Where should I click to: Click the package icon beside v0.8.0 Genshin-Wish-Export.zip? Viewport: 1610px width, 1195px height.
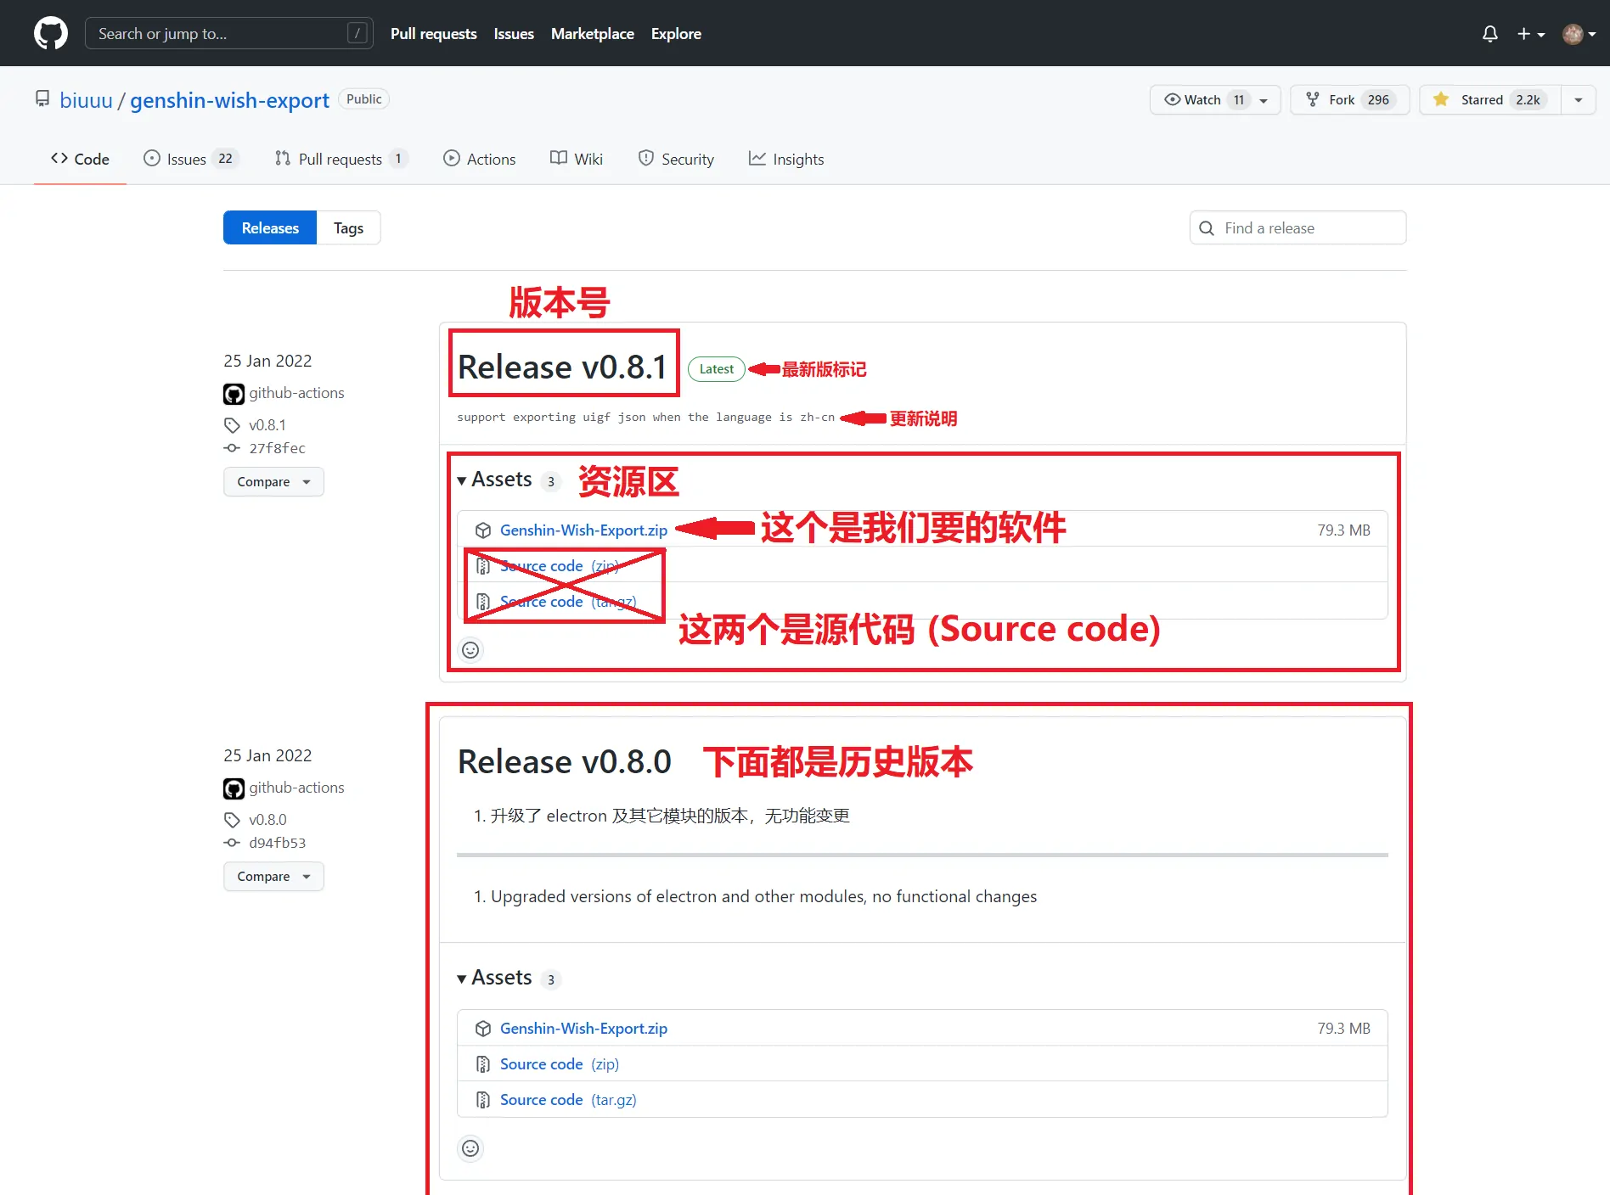[483, 1029]
